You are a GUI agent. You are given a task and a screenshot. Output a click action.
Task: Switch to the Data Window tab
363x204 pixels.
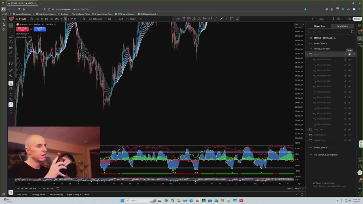(342, 26)
